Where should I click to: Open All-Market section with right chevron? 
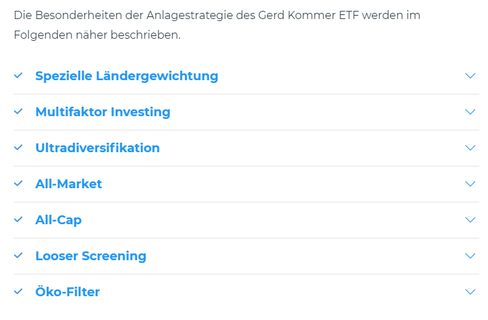pyautogui.click(x=470, y=183)
